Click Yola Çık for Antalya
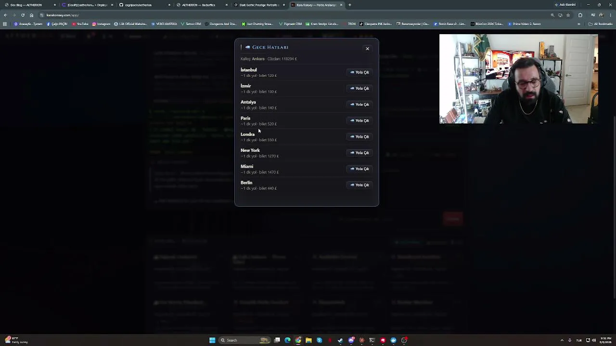 [359, 104]
